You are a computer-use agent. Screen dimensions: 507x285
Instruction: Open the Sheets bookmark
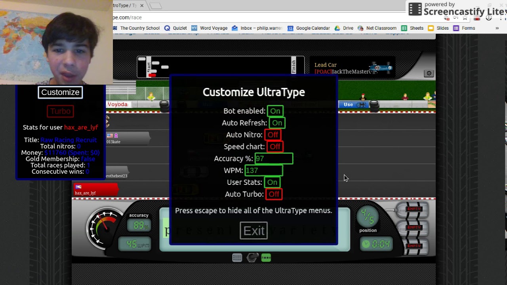pyautogui.click(x=412, y=28)
